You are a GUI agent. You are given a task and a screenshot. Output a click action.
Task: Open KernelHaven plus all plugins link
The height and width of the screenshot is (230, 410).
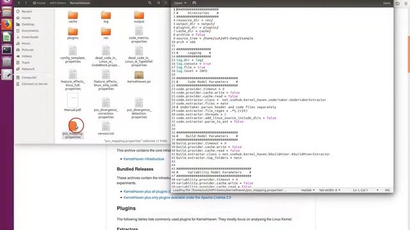[x=147, y=192]
